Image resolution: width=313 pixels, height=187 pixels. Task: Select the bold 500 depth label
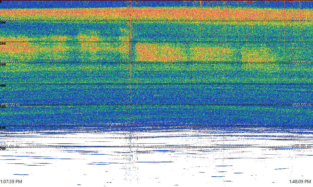tap(3, 106)
